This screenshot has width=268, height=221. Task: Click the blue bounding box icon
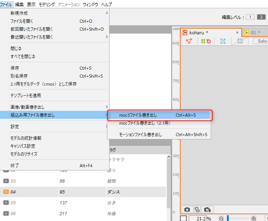[x=223, y=41]
